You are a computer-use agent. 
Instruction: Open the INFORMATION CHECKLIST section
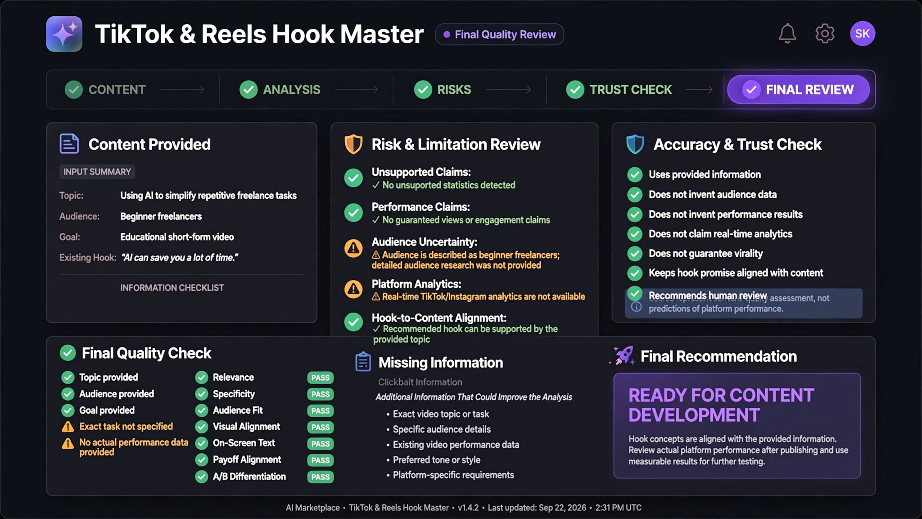(x=172, y=288)
